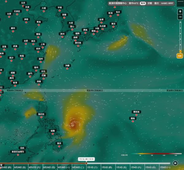Click the 7月1日 02:00 time tooltip
This screenshot has height=170, width=184.
click(x=86, y=159)
